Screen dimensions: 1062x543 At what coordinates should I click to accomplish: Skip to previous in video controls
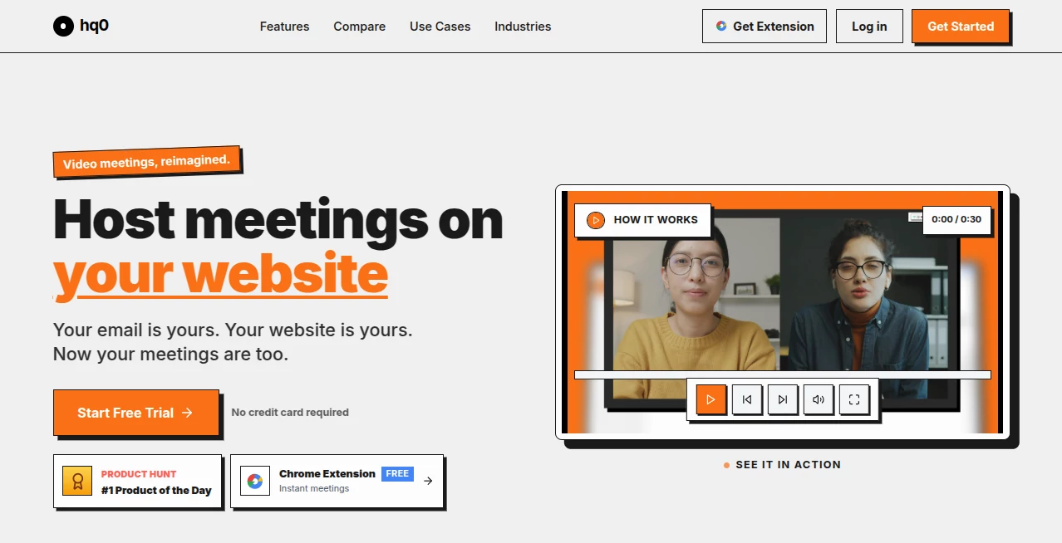(x=747, y=399)
